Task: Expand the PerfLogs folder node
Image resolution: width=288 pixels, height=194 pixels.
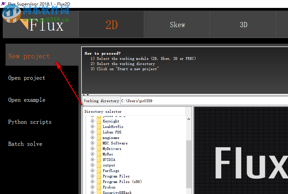Action: pos(93,171)
